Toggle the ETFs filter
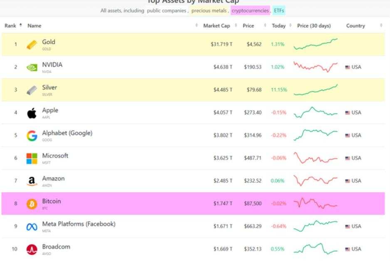Viewport: 390px width, 261px height. pyautogui.click(x=279, y=11)
